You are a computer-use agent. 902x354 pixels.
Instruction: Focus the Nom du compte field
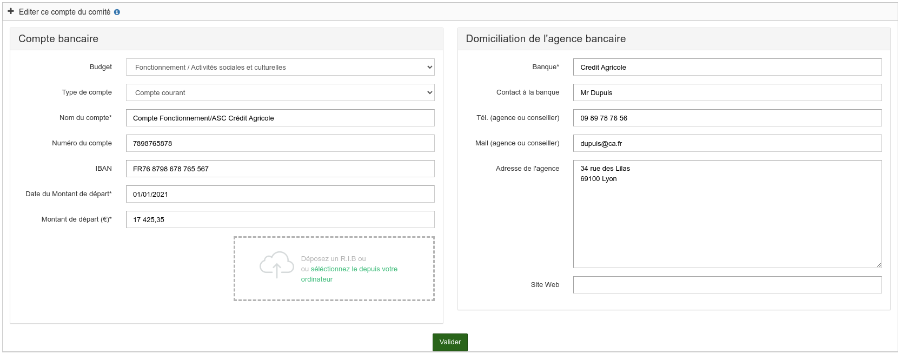tap(280, 118)
